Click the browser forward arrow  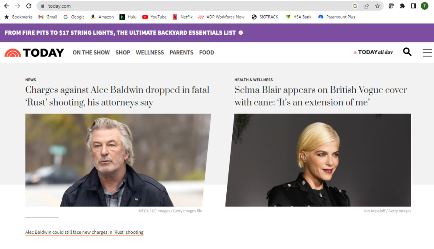[18, 6]
